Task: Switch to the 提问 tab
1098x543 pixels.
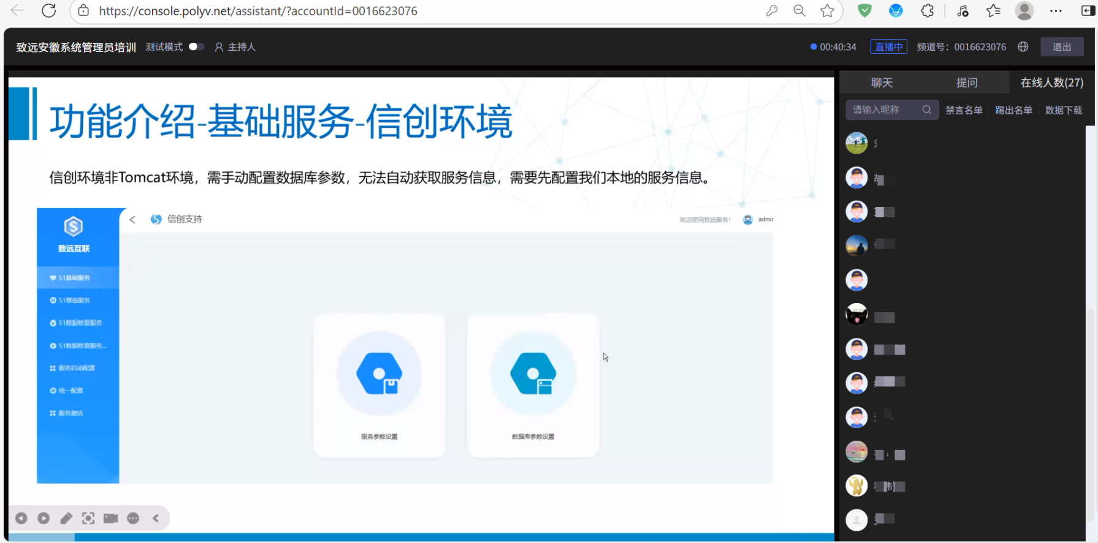Action: (x=967, y=83)
